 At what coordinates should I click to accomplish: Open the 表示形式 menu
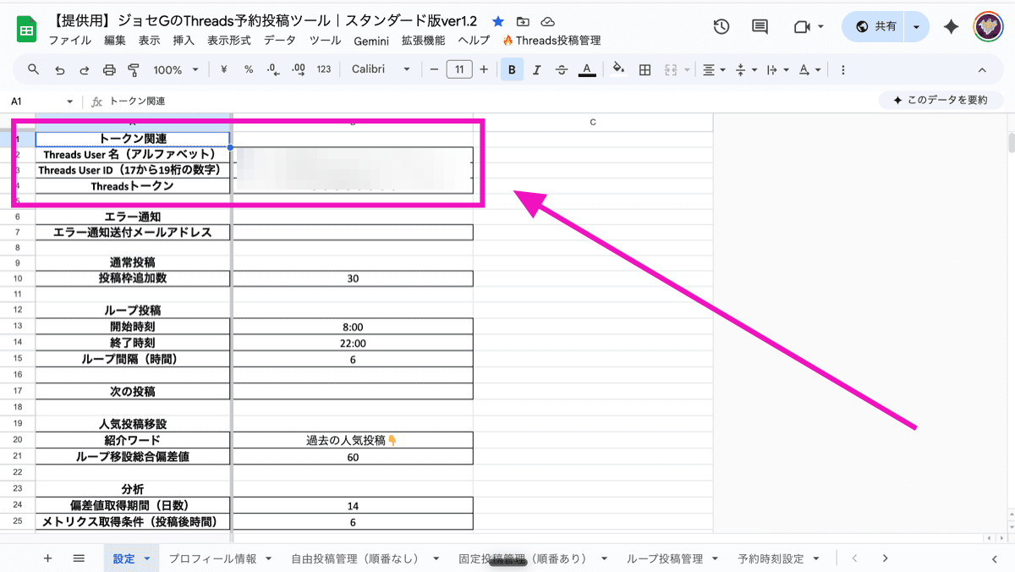229,41
